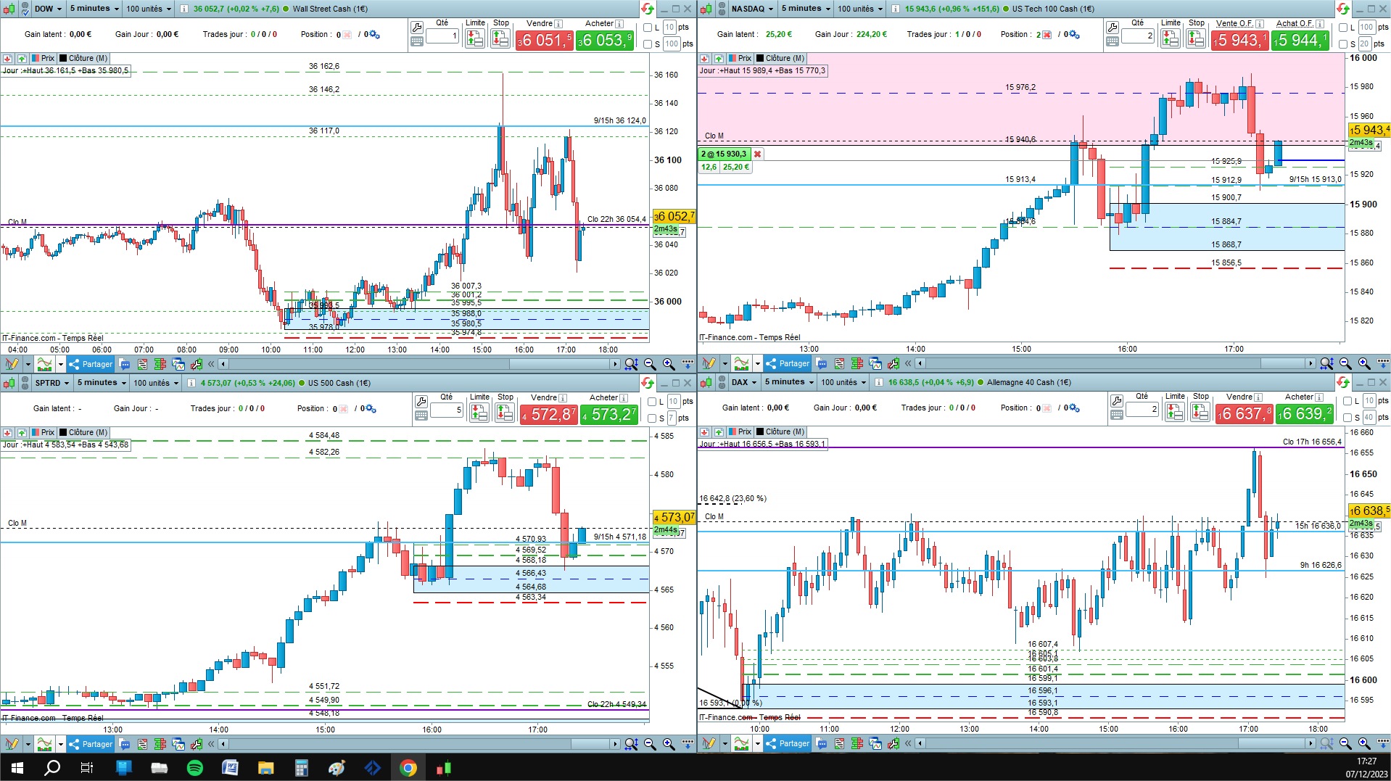Click the indicators icon in NASDAQ chart toolbar

741,363
